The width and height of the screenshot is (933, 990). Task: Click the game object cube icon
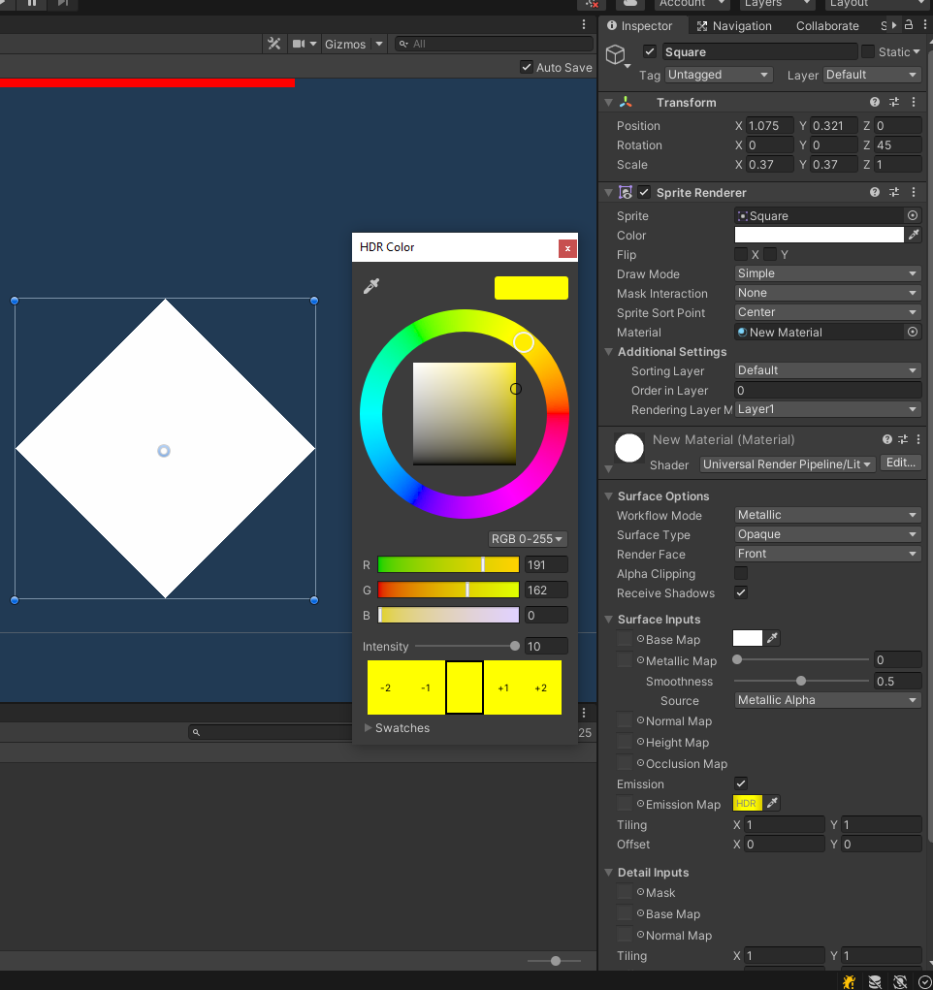615,54
